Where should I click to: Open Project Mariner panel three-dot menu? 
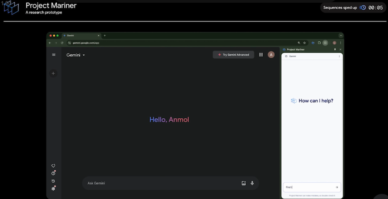click(339, 56)
